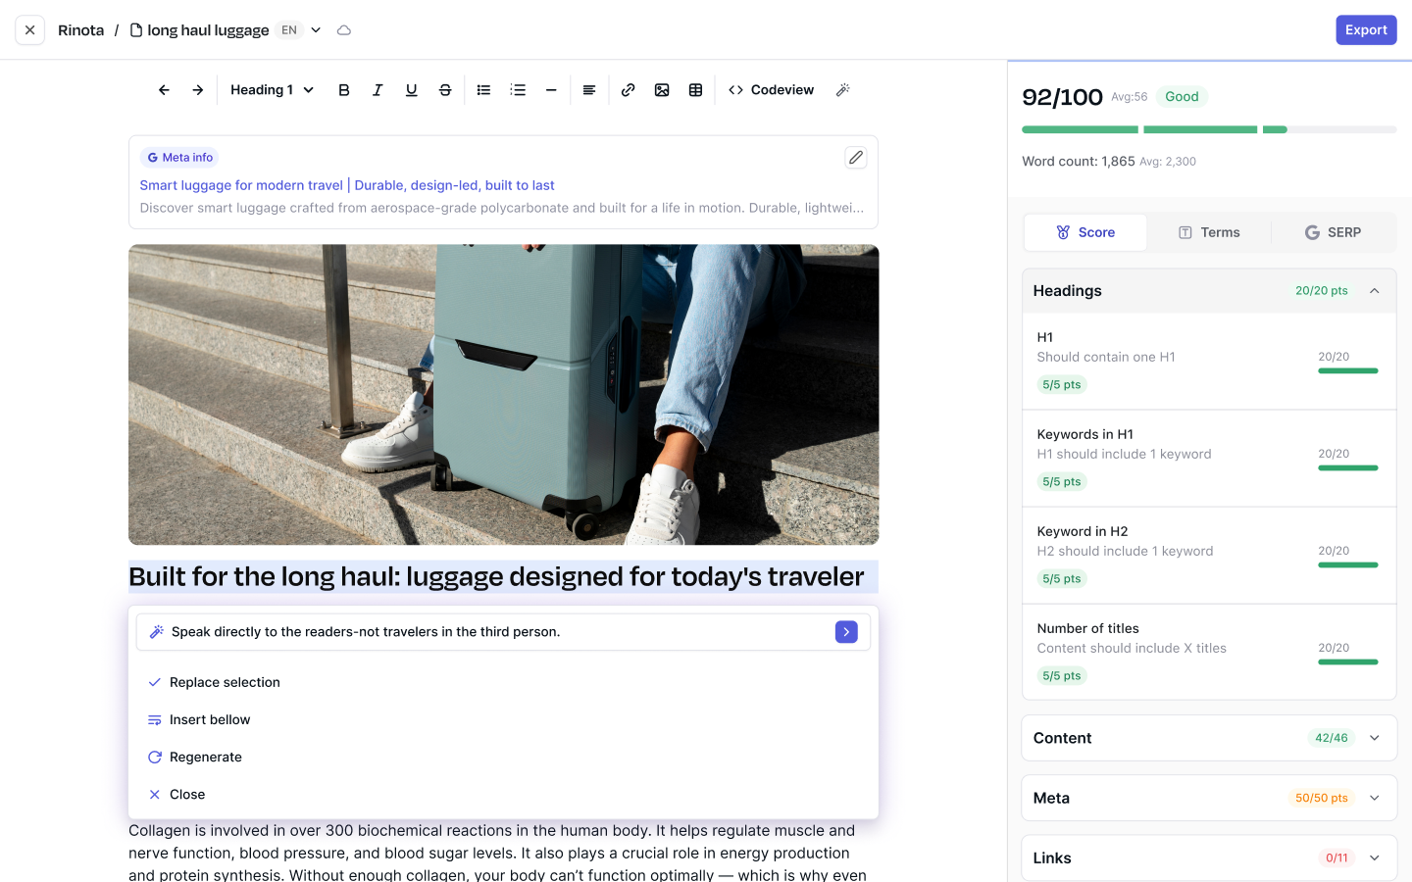The height and width of the screenshot is (882, 1412).
Task: Click the overall score progress bar
Action: (1209, 129)
